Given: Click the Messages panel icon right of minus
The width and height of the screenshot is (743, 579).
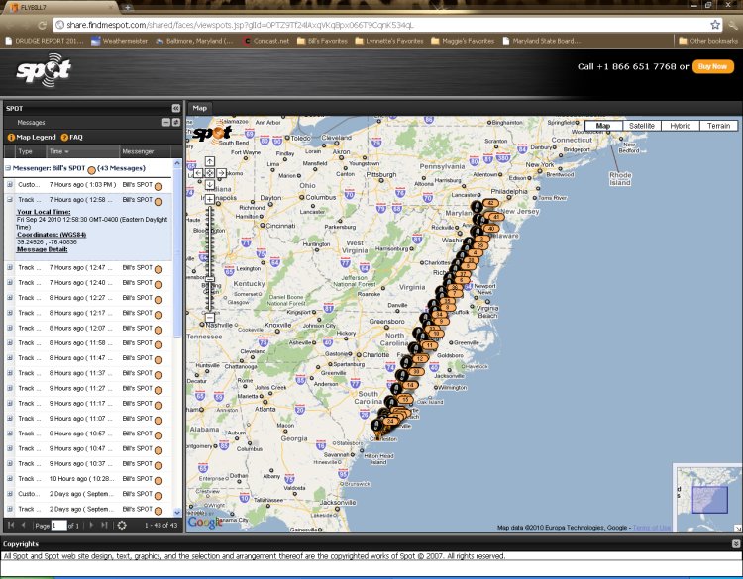Looking at the screenshot, I should coord(175,122).
